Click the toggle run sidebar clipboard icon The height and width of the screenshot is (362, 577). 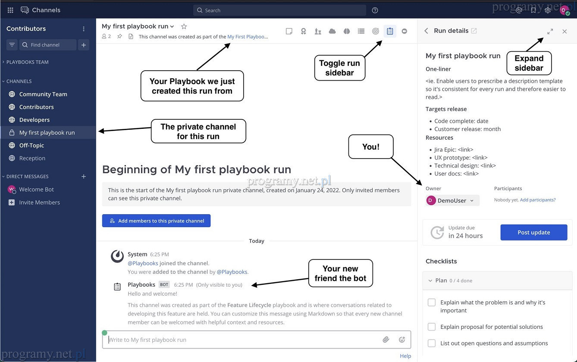390,31
